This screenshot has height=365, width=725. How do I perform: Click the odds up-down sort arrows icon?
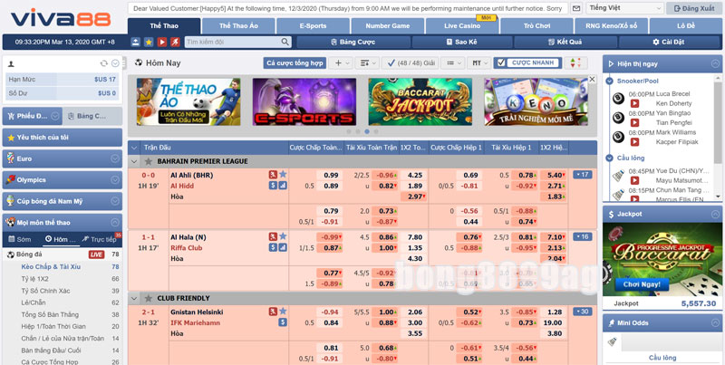point(575,62)
